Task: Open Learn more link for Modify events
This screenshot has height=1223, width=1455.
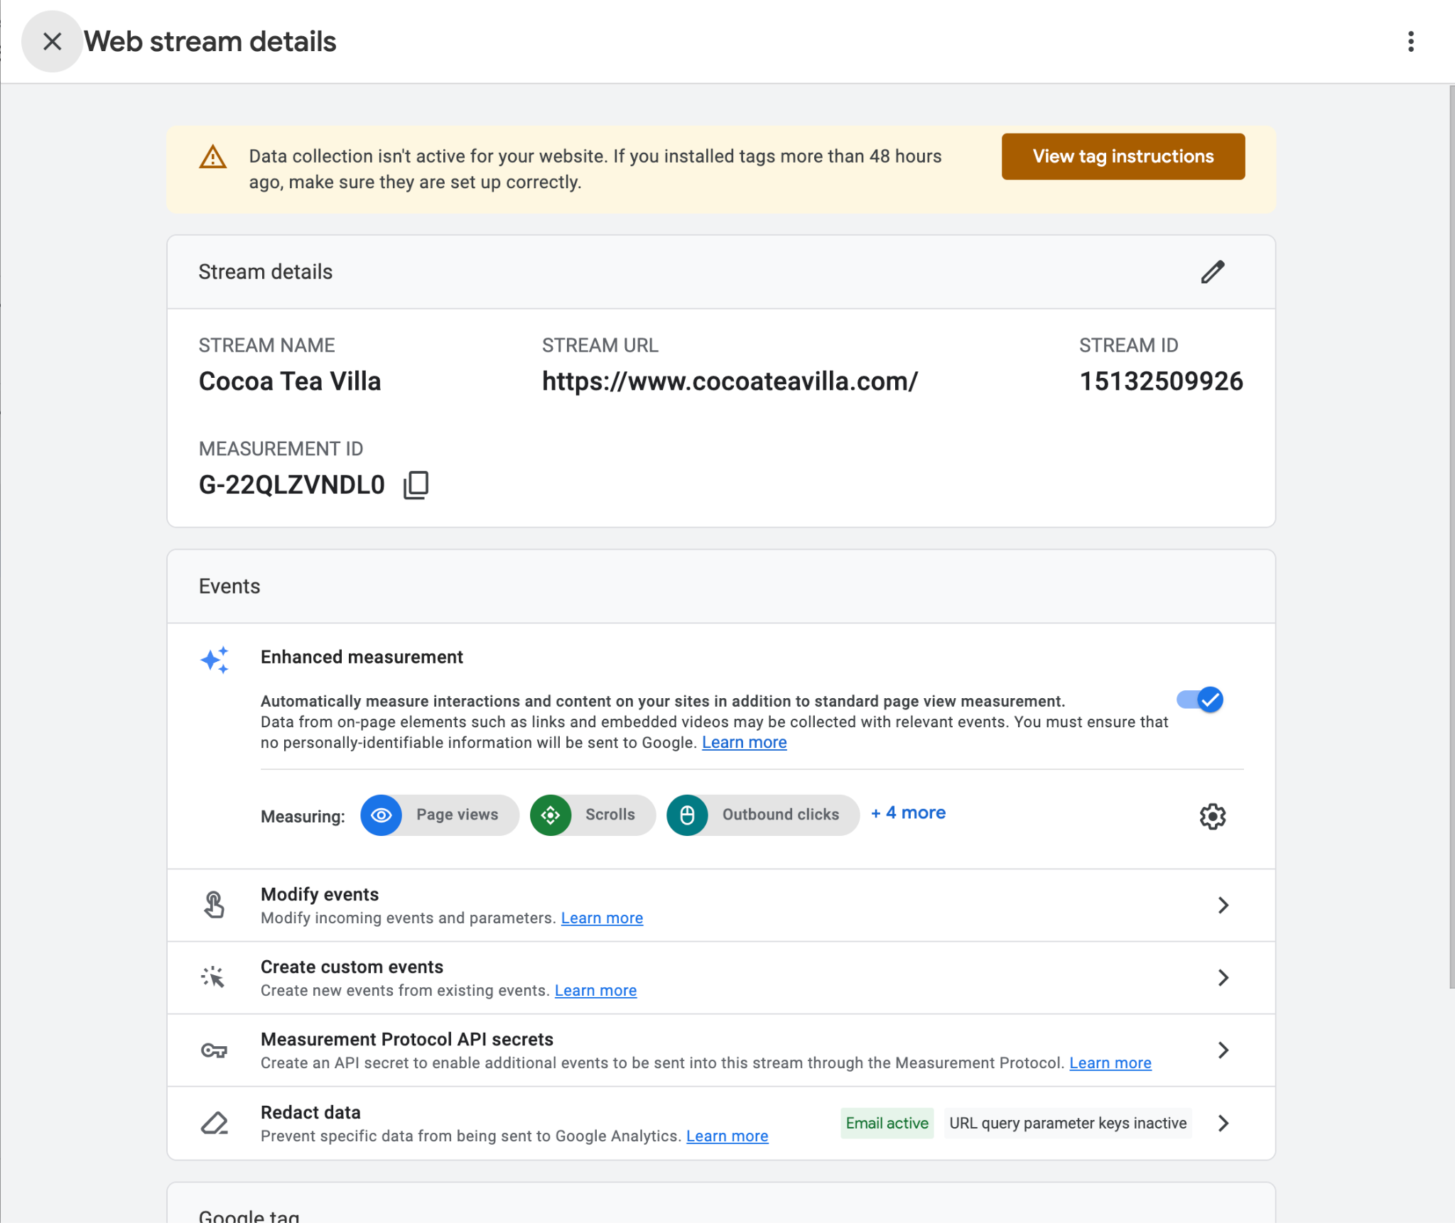Action: pyautogui.click(x=602, y=918)
